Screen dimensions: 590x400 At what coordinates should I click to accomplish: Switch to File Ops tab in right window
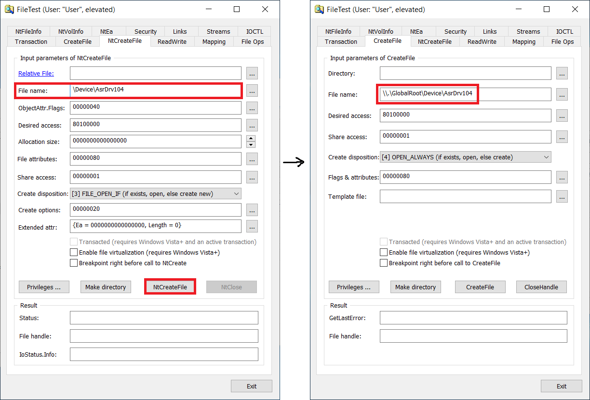click(x=563, y=41)
